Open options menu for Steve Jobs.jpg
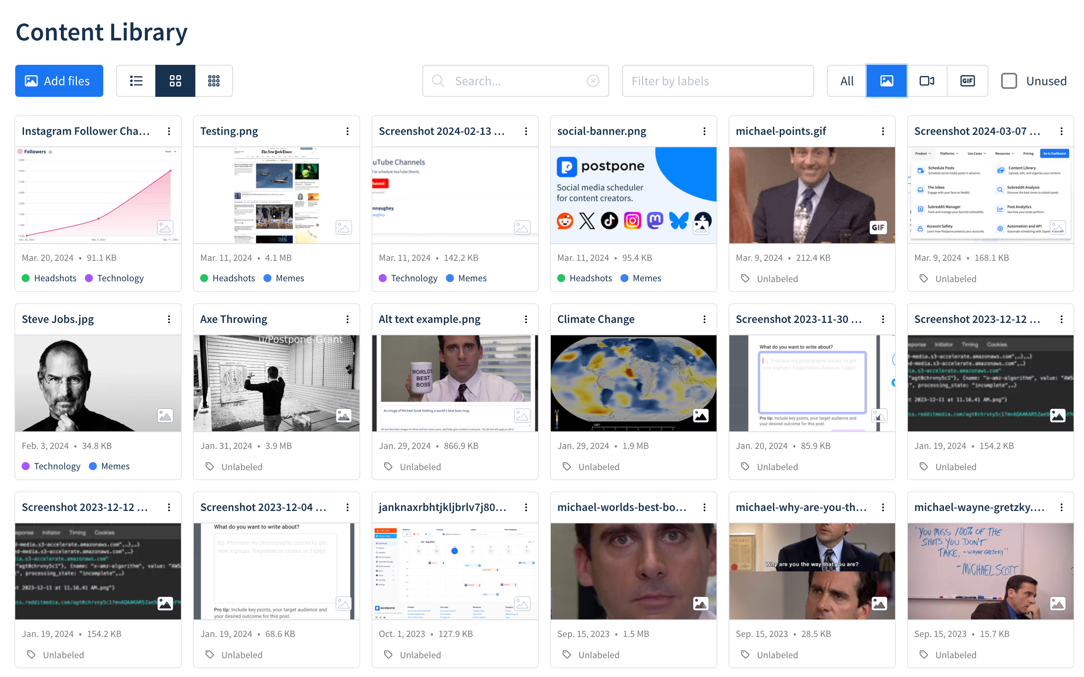 (x=169, y=319)
